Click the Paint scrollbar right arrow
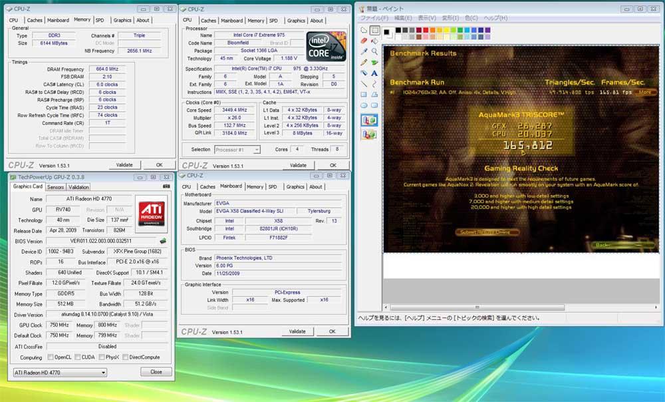Image resolution: width=665 pixels, height=402 pixels. [x=656, y=307]
